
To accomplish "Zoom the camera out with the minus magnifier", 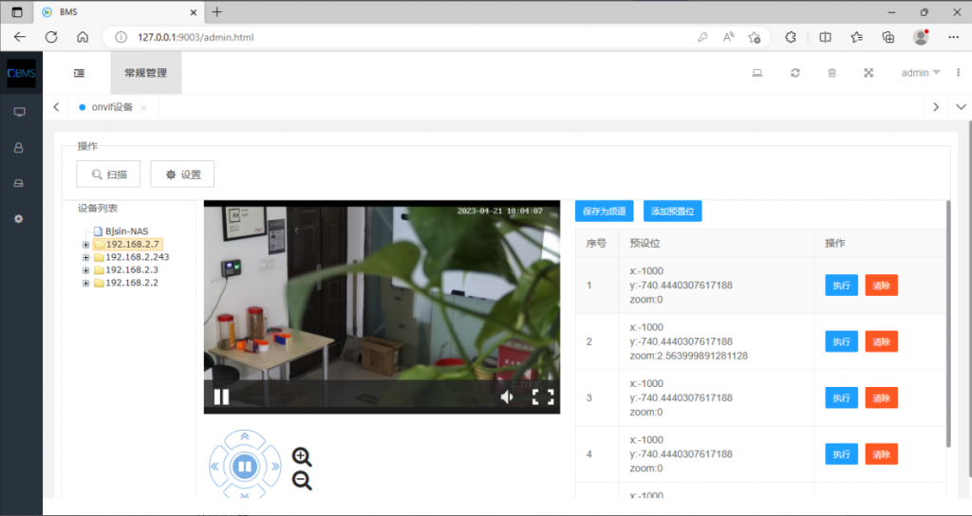I will [x=302, y=481].
